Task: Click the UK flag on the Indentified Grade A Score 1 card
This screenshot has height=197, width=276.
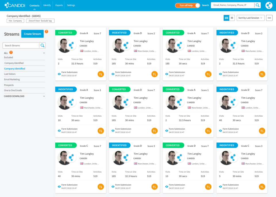Action: 82,107
